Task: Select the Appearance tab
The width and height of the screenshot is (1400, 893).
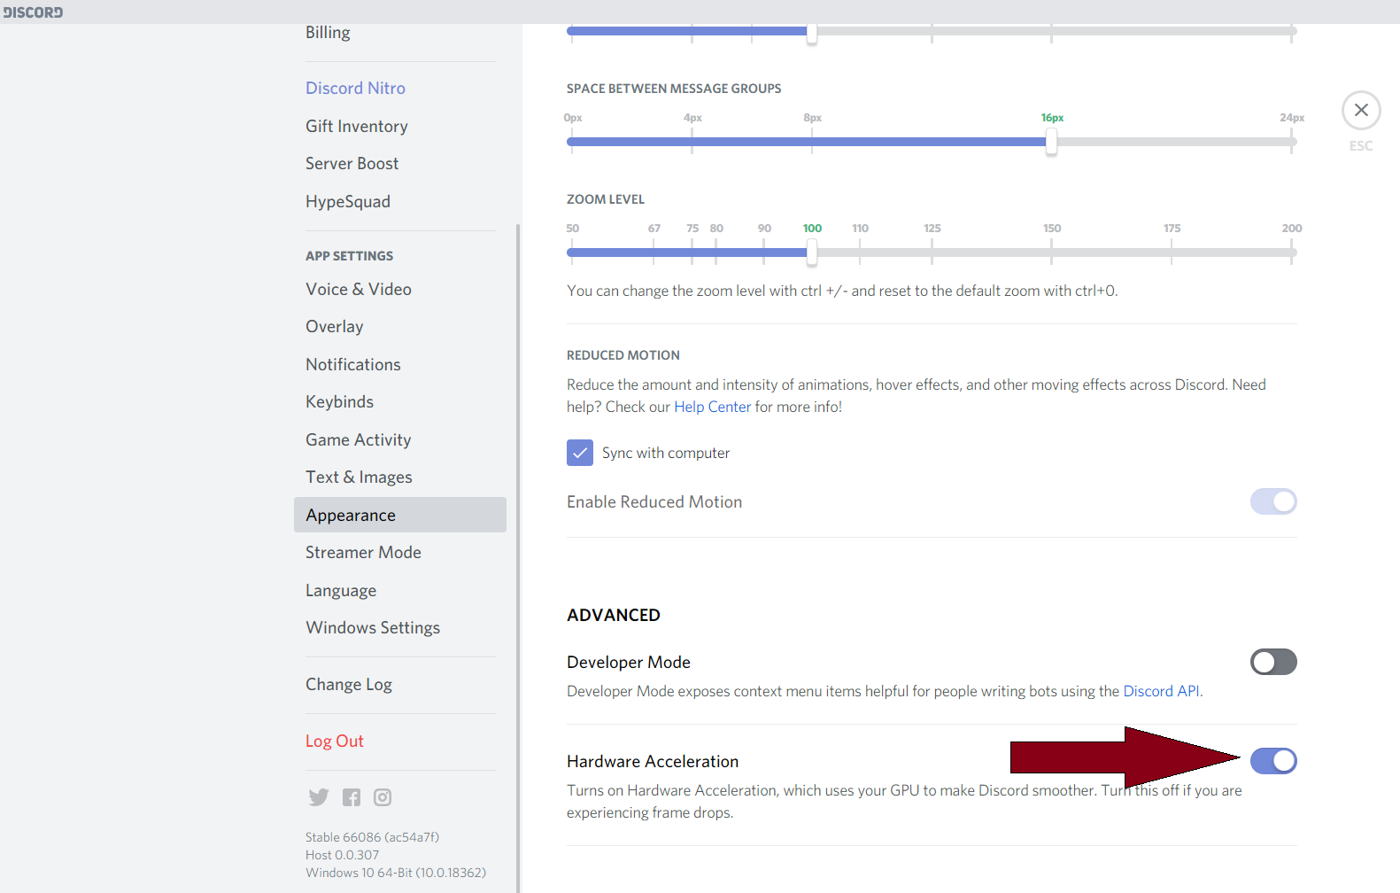Action: point(400,515)
